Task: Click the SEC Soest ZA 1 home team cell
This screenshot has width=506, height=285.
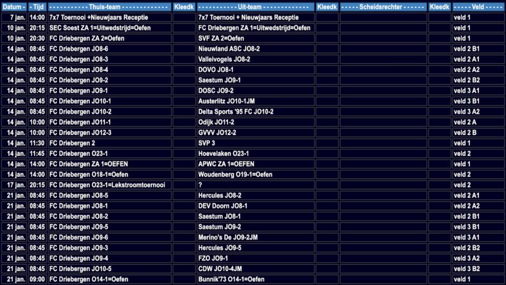Action: (109, 28)
